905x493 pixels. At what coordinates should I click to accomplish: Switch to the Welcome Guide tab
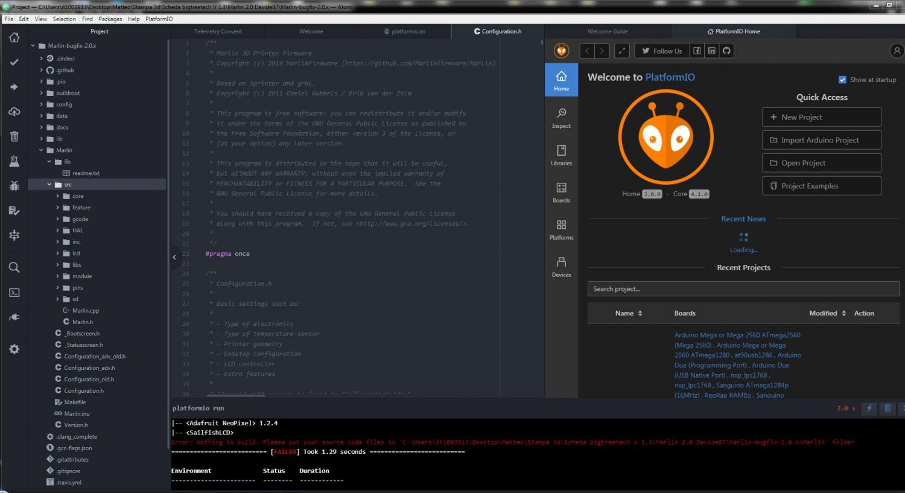click(x=608, y=31)
